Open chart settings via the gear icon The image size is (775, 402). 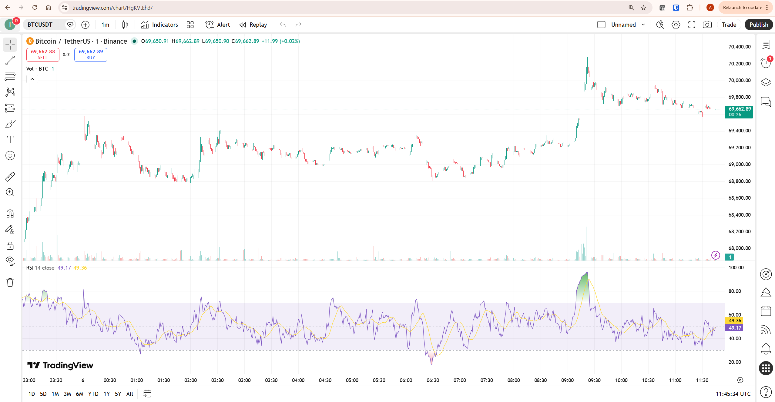676,25
